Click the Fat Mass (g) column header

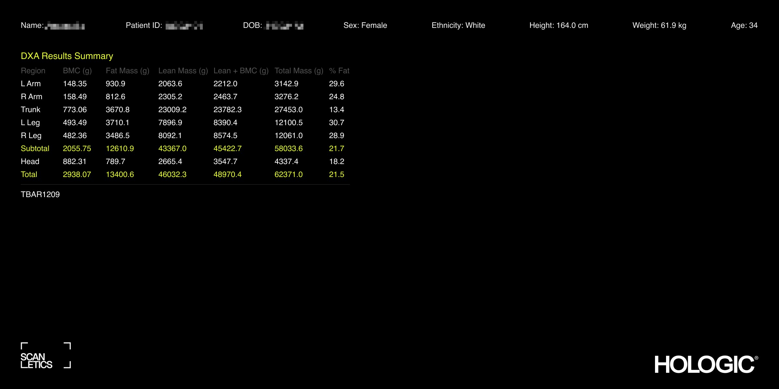pyautogui.click(x=127, y=71)
